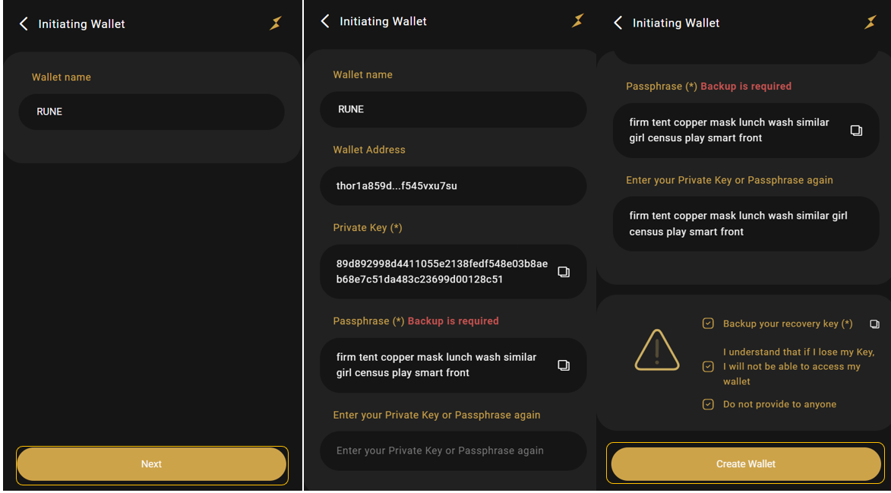Go back from the left Initiating Wallet screen
Image resolution: width=891 pixels, height=493 pixels.
pos(24,24)
